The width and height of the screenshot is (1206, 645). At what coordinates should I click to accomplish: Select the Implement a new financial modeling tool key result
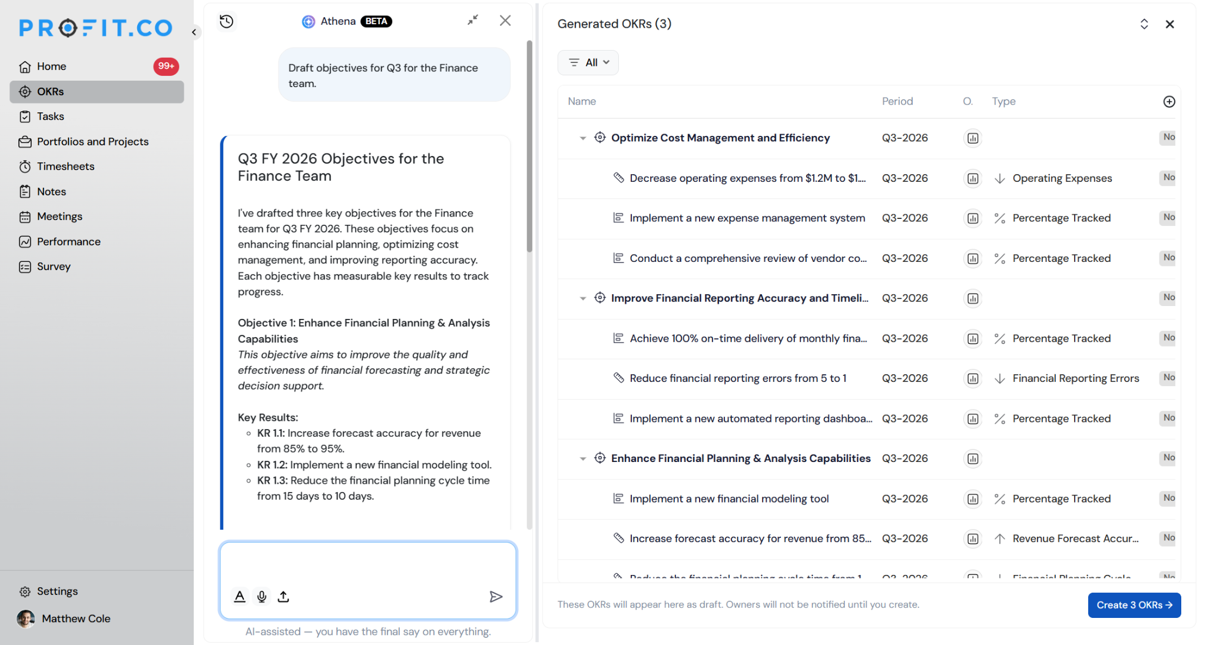(x=729, y=499)
